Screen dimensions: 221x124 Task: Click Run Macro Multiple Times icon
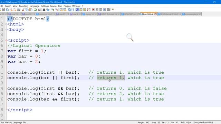[x=104, y=10]
